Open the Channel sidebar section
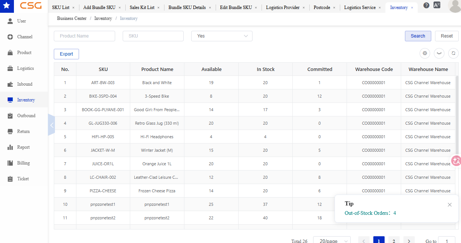 point(24,37)
